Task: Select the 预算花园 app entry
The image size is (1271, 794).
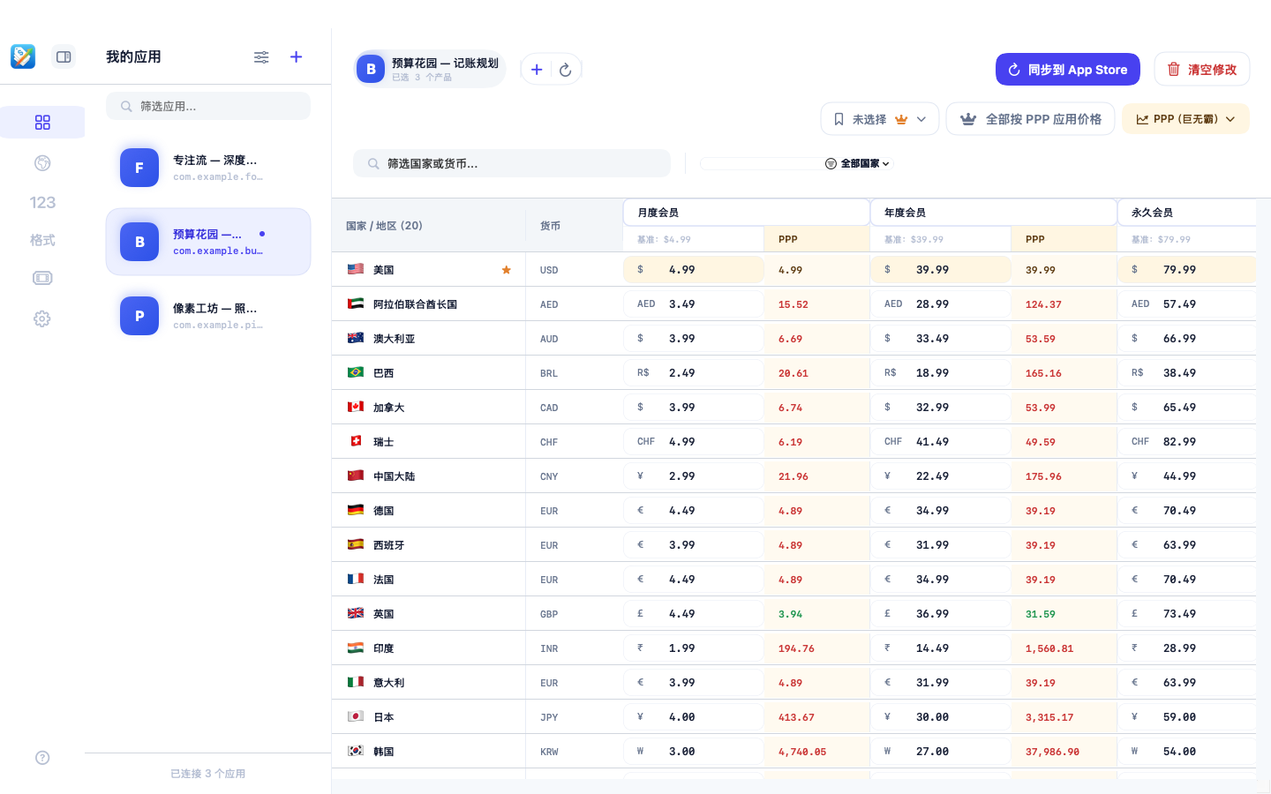Action: [208, 242]
